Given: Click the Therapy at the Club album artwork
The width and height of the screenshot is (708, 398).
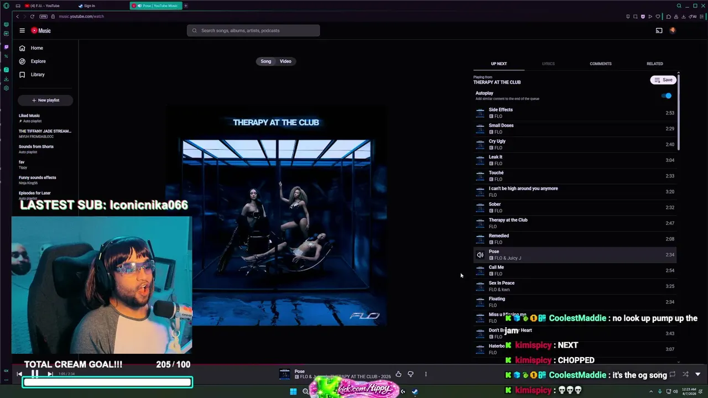Looking at the screenshot, I should (276, 215).
